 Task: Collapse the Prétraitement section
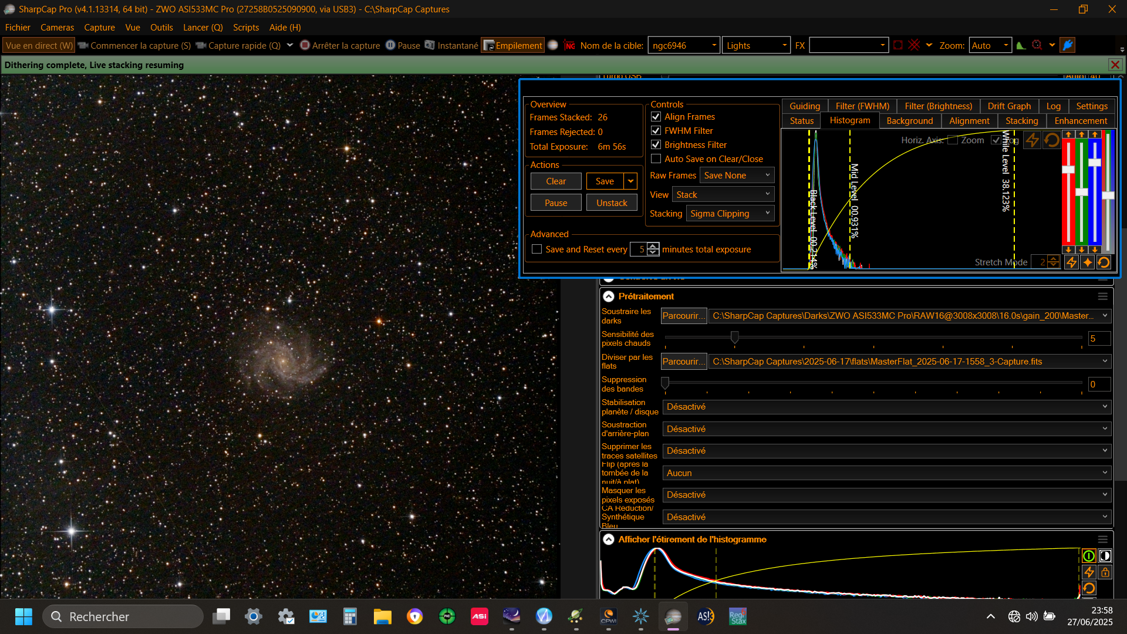(609, 296)
